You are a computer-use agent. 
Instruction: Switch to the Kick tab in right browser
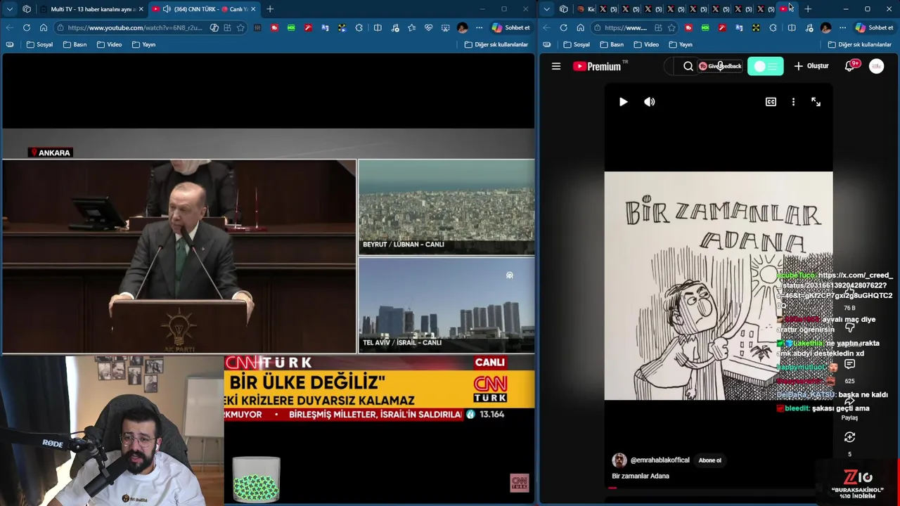click(586, 9)
